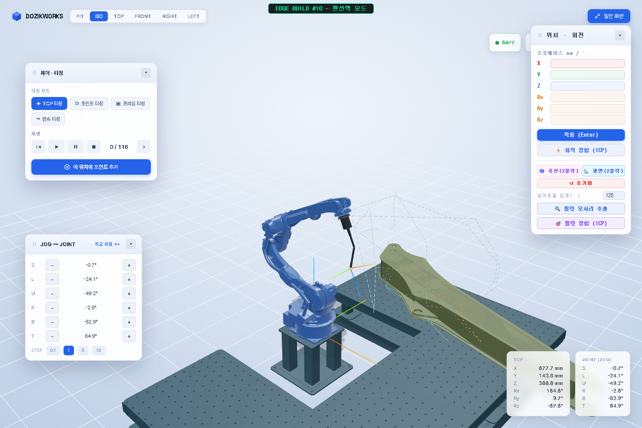Switch to TOP view
642x428 pixels.
click(119, 16)
